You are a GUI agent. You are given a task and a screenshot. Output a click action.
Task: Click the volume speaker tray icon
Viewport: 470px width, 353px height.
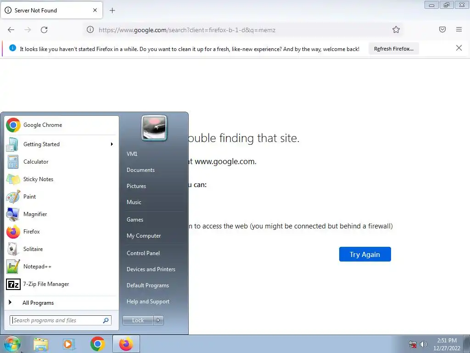coord(424,344)
